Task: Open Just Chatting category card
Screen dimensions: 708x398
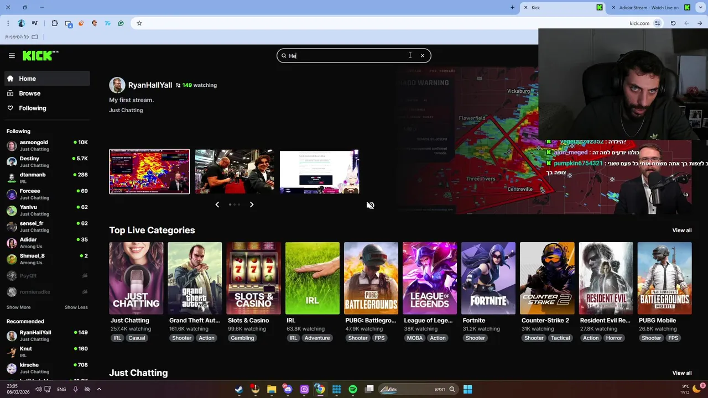Action: pyautogui.click(x=136, y=278)
